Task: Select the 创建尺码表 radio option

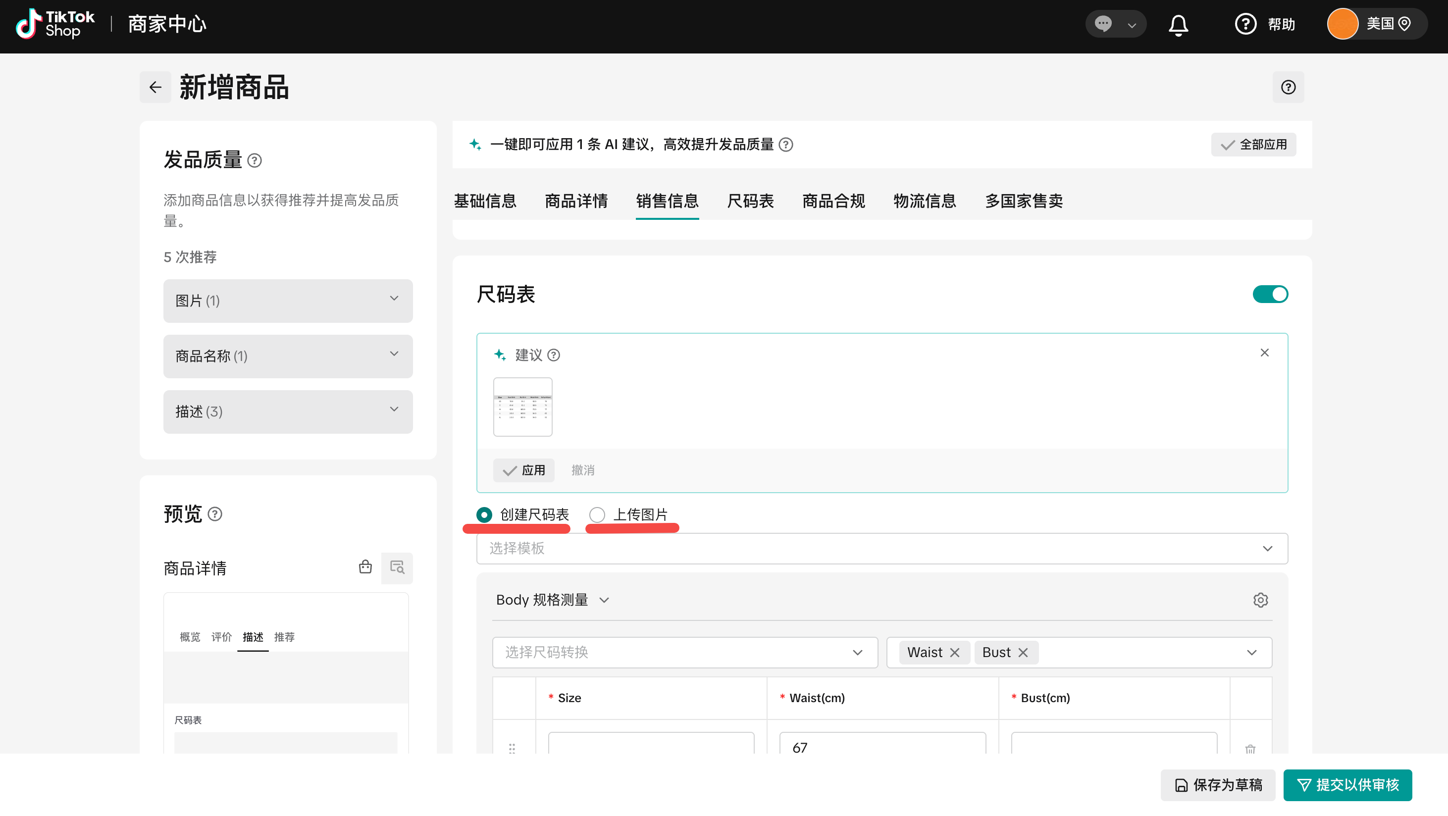Action: (484, 514)
